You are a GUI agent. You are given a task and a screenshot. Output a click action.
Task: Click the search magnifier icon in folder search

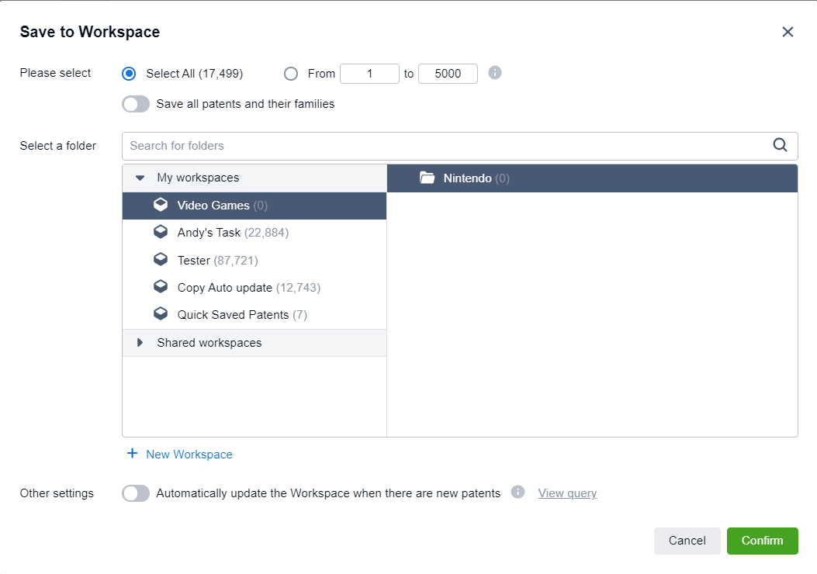pos(780,145)
